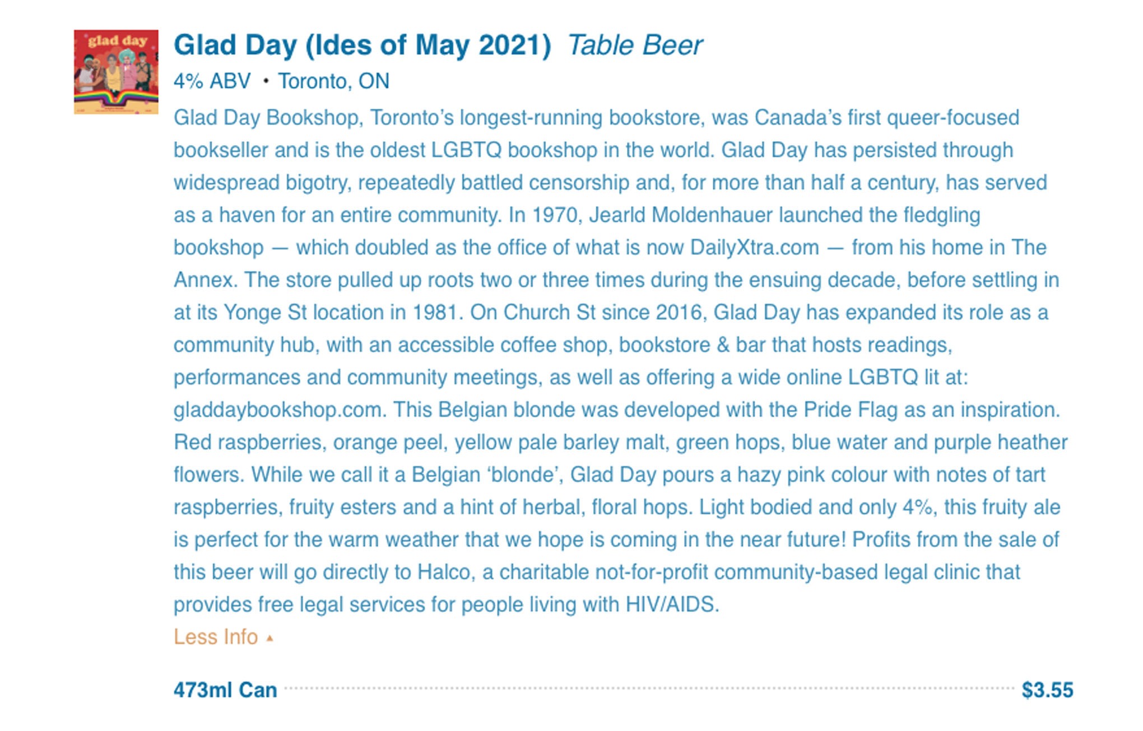Choose the 473ml Can option
Image resolution: width=1143 pixels, height=731 pixels.
coord(225,690)
